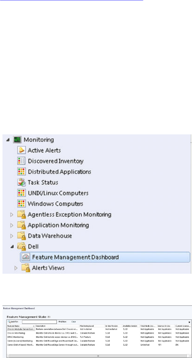The image size is (192, 358).
Task: Collapse the Dell folder node
Action: click(12, 246)
